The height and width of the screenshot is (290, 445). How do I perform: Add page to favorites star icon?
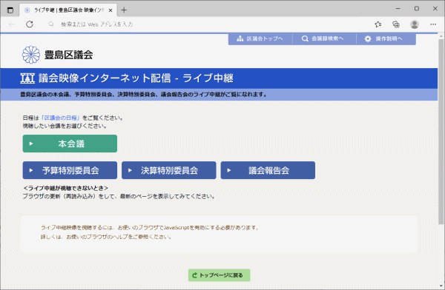pyautogui.click(x=378, y=24)
